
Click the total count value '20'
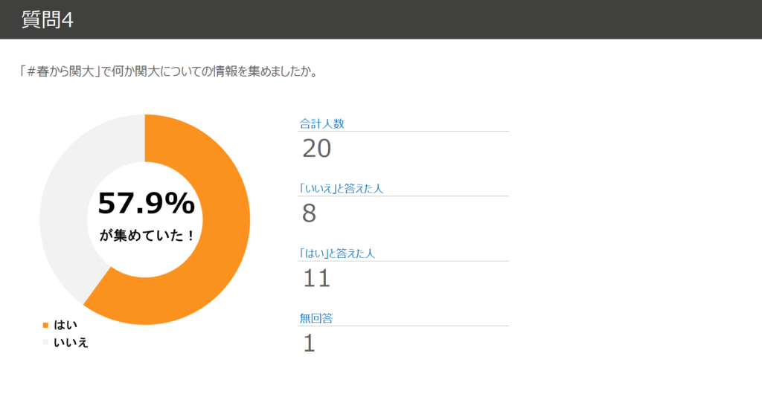[x=316, y=149]
